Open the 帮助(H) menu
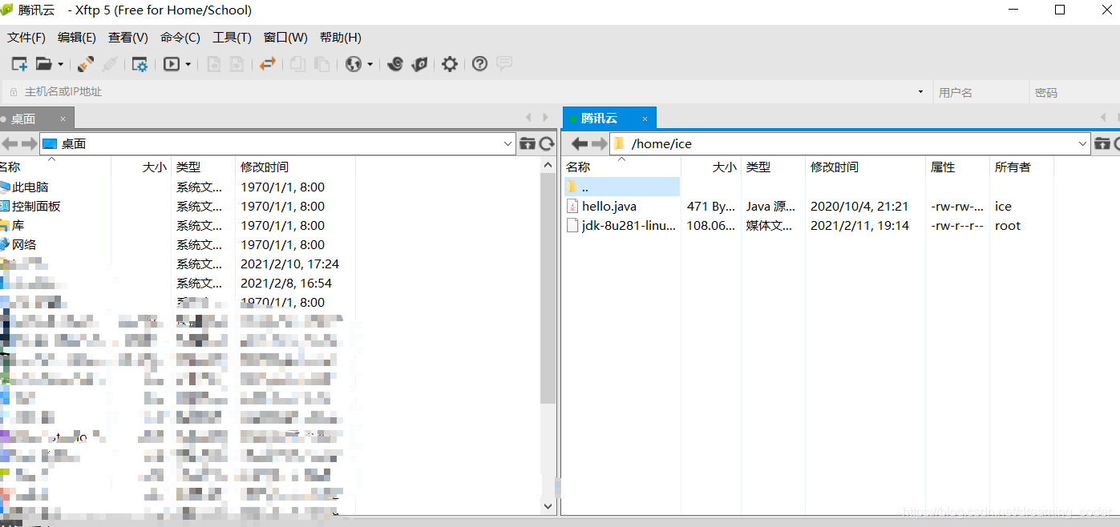 pyautogui.click(x=341, y=38)
